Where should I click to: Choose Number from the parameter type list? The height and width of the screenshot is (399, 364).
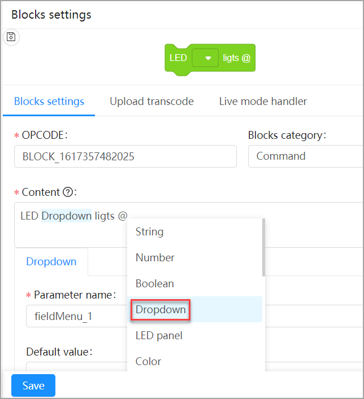point(155,257)
